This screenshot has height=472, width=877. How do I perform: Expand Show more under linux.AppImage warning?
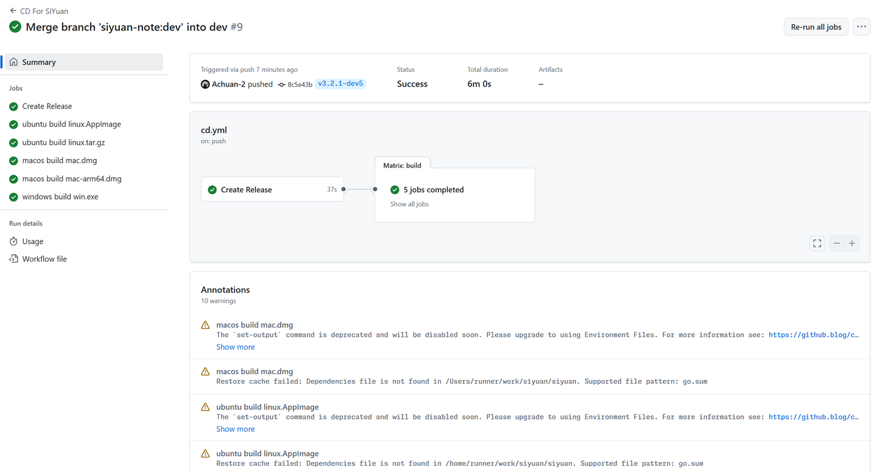pyautogui.click(x=235, y=429)
